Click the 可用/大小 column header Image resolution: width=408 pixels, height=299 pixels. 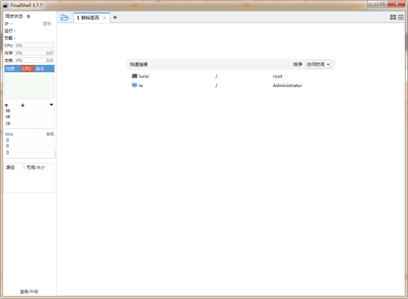tap(36, 167)
